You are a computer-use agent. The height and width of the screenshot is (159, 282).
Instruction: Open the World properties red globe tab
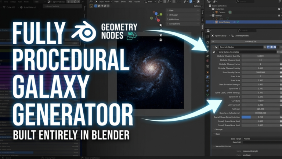207,61
